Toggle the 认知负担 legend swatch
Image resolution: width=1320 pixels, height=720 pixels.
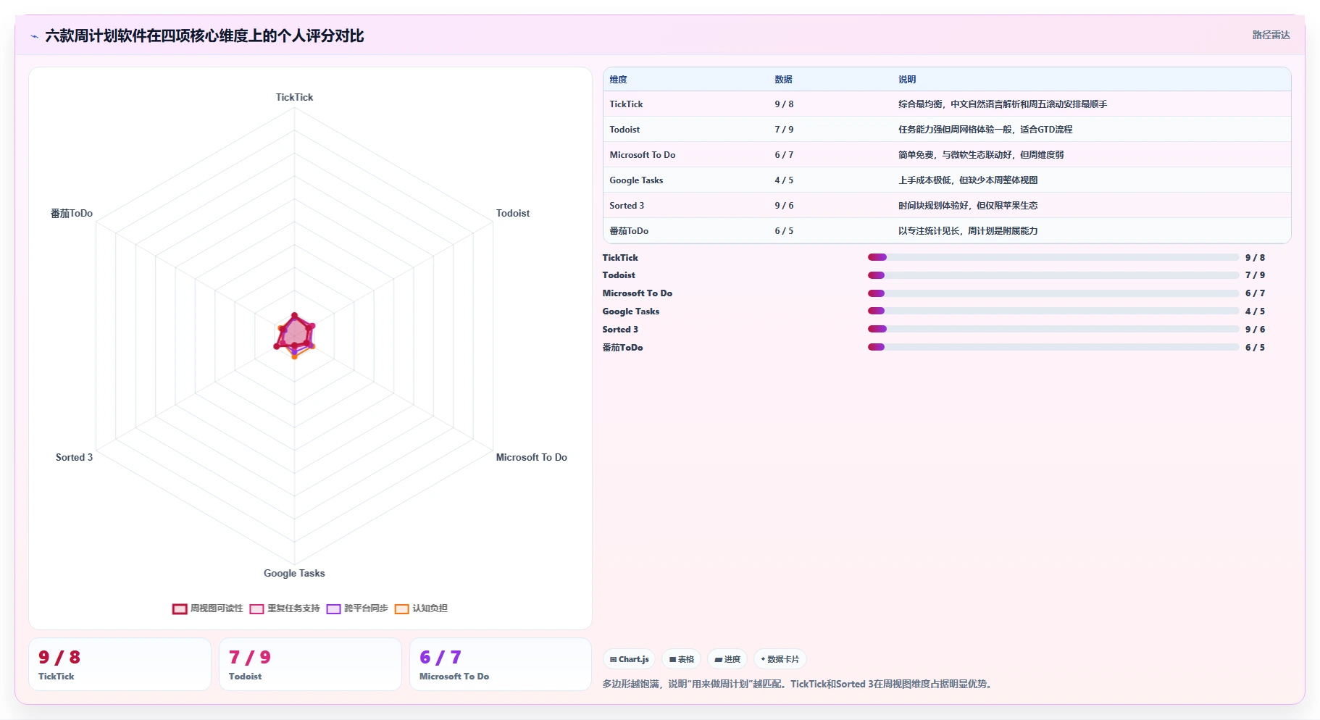click(x=401, y=609)
